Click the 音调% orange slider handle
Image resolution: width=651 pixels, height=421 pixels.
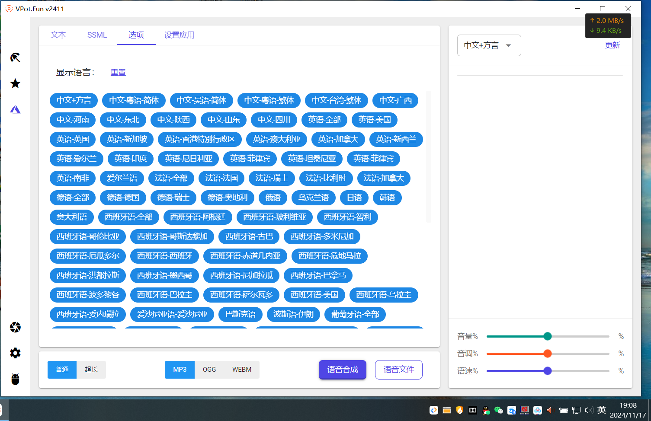coord(548,354)
